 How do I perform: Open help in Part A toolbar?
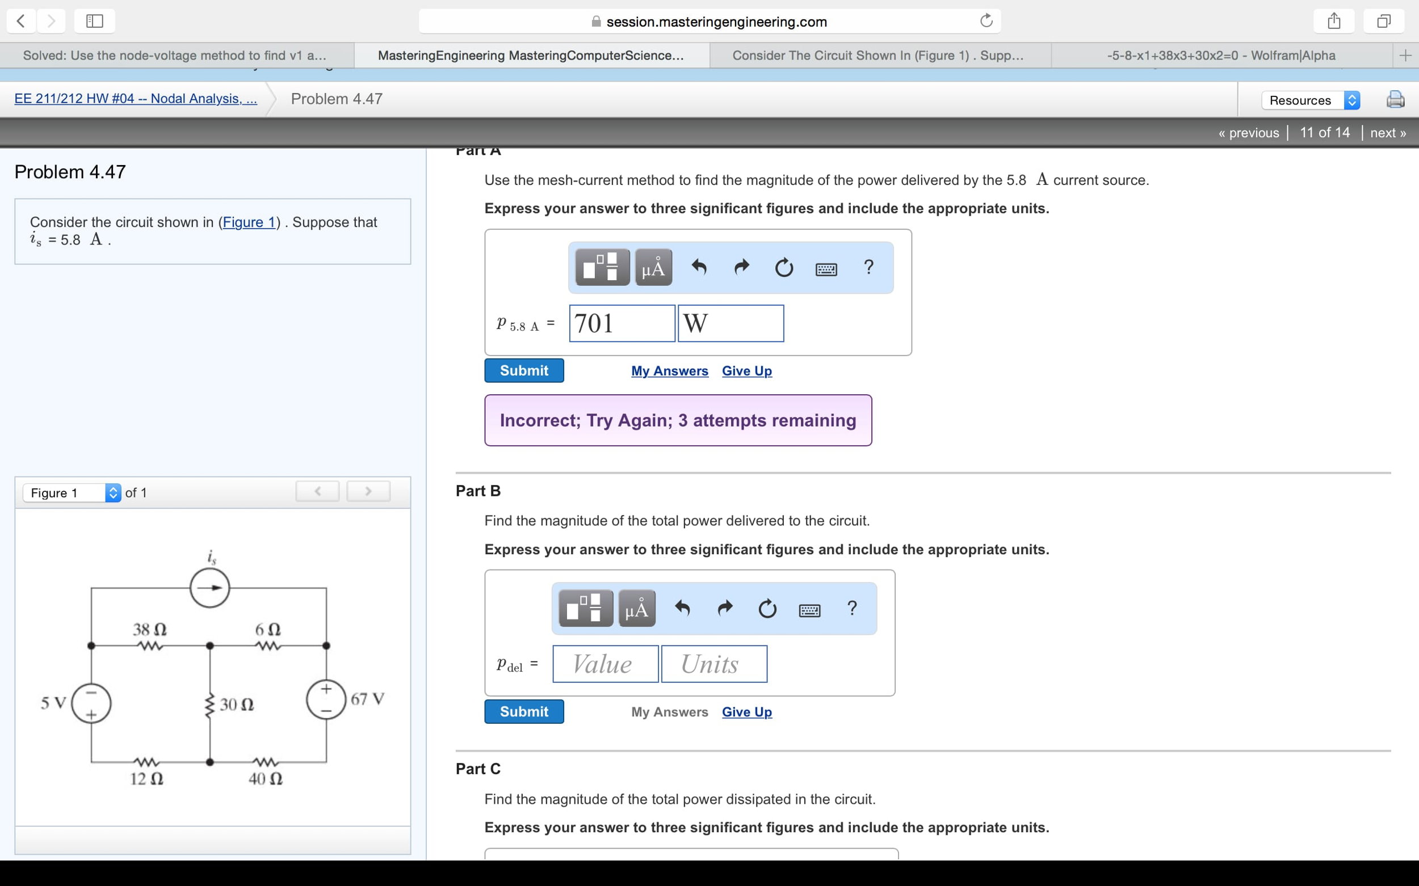point(869,267)
